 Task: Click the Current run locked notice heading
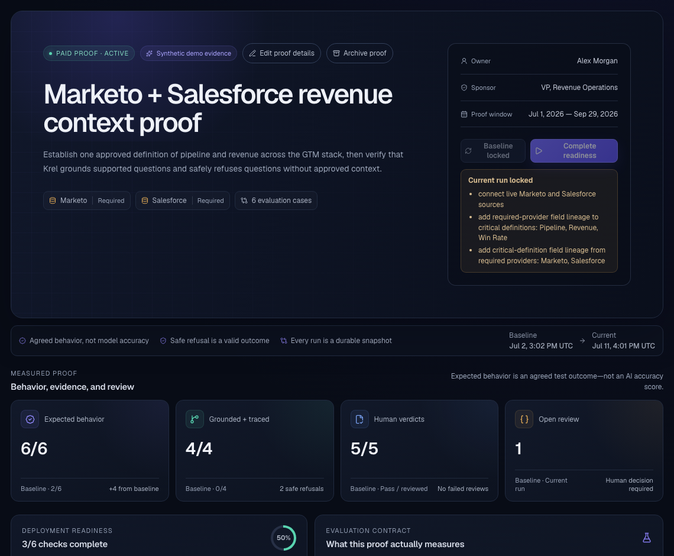point(500,180)
